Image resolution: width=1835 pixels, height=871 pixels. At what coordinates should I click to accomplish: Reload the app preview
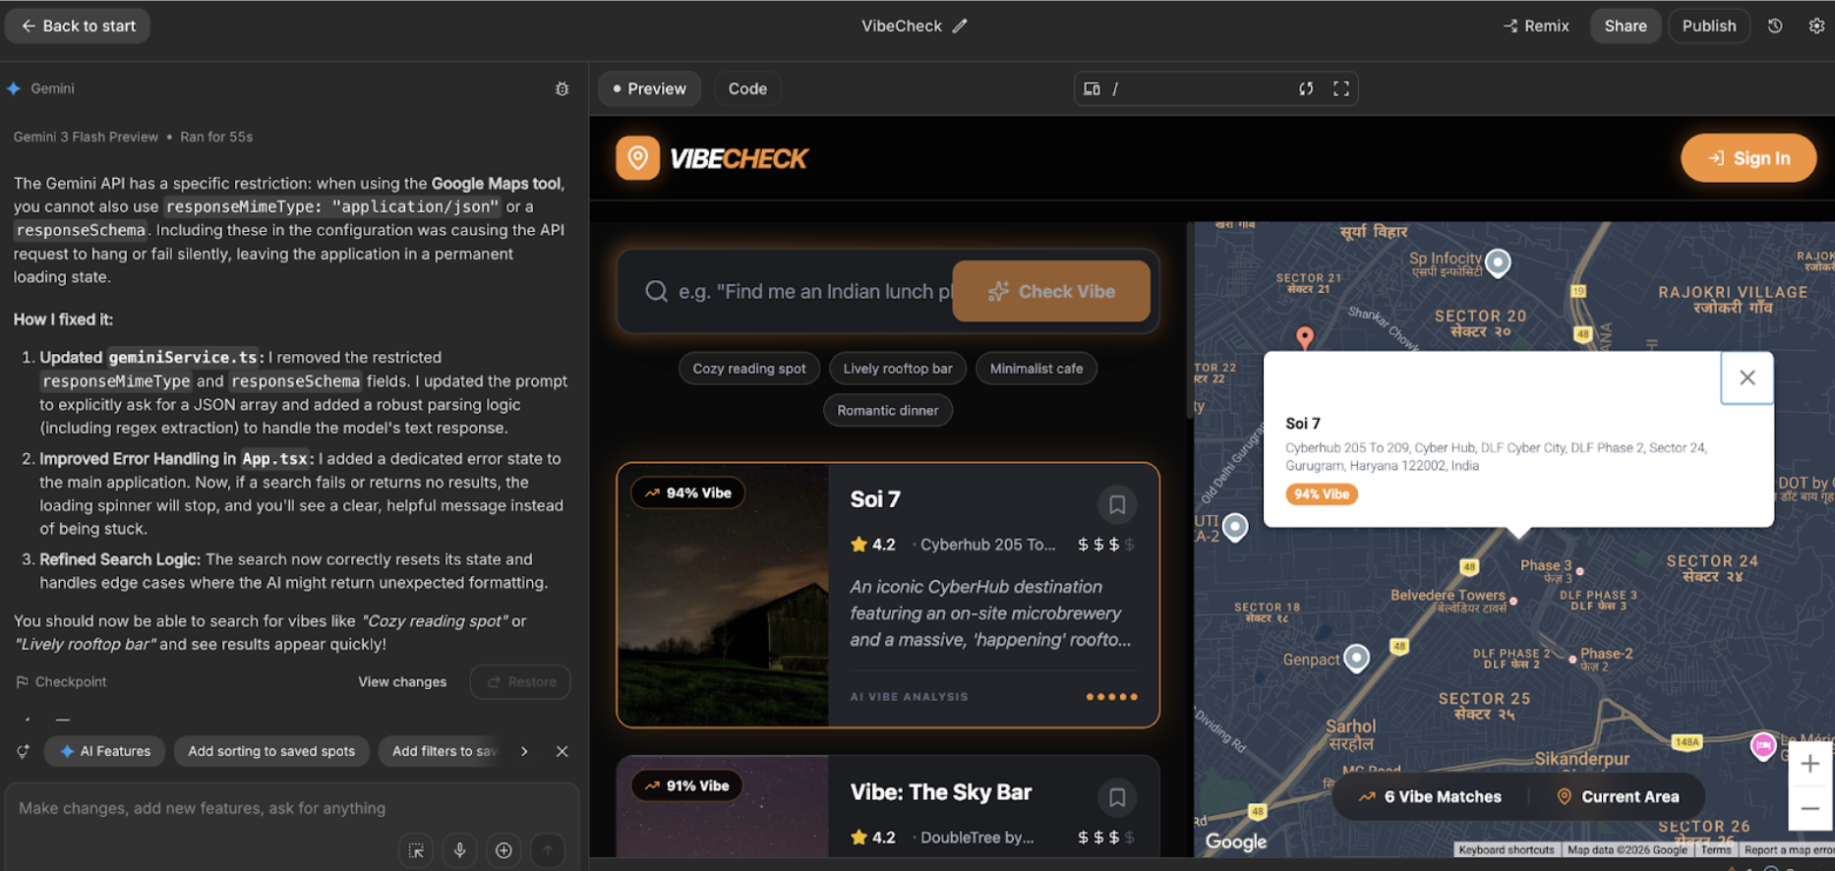[x=1306, y=88]
